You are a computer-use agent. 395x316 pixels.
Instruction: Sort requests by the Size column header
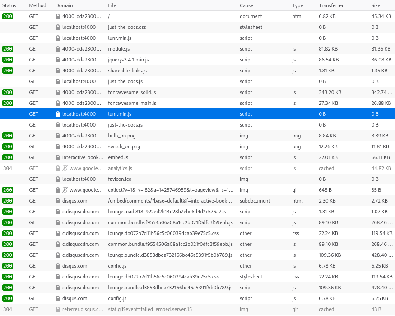click(x=376, y=5)
